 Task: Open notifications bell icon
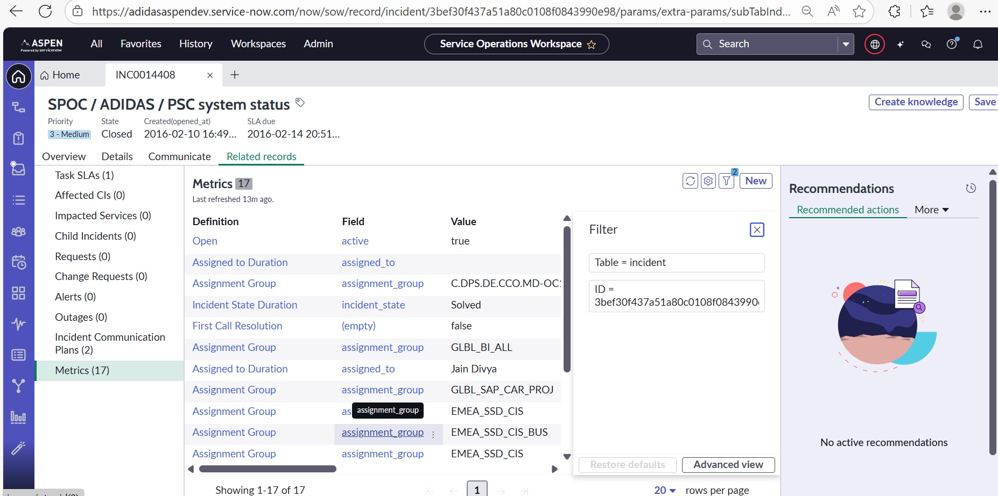[978, 44]
